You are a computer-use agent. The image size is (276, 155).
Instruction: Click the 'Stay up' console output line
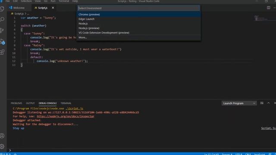click(x=18, y=128)
